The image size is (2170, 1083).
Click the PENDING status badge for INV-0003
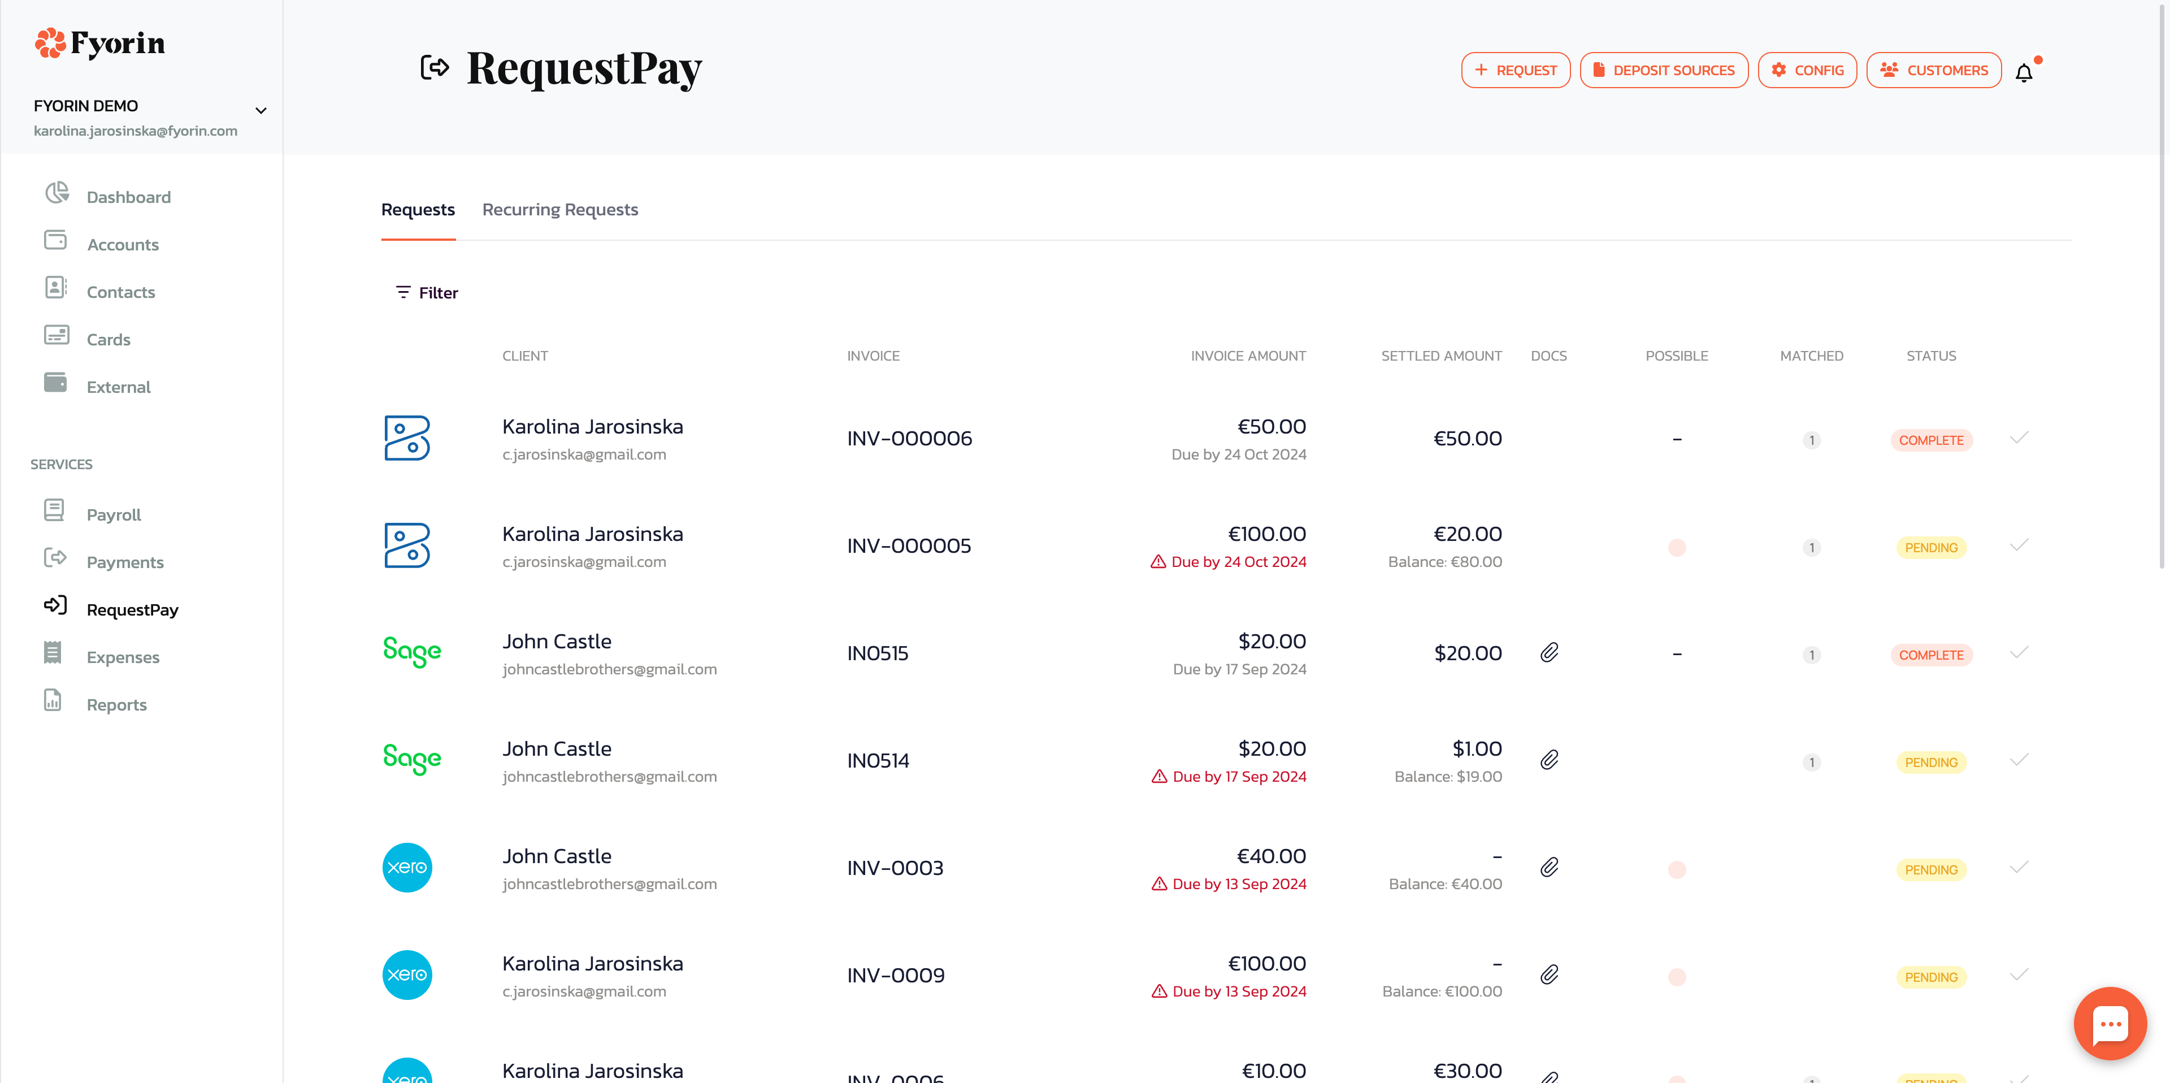pos(1931,870)
